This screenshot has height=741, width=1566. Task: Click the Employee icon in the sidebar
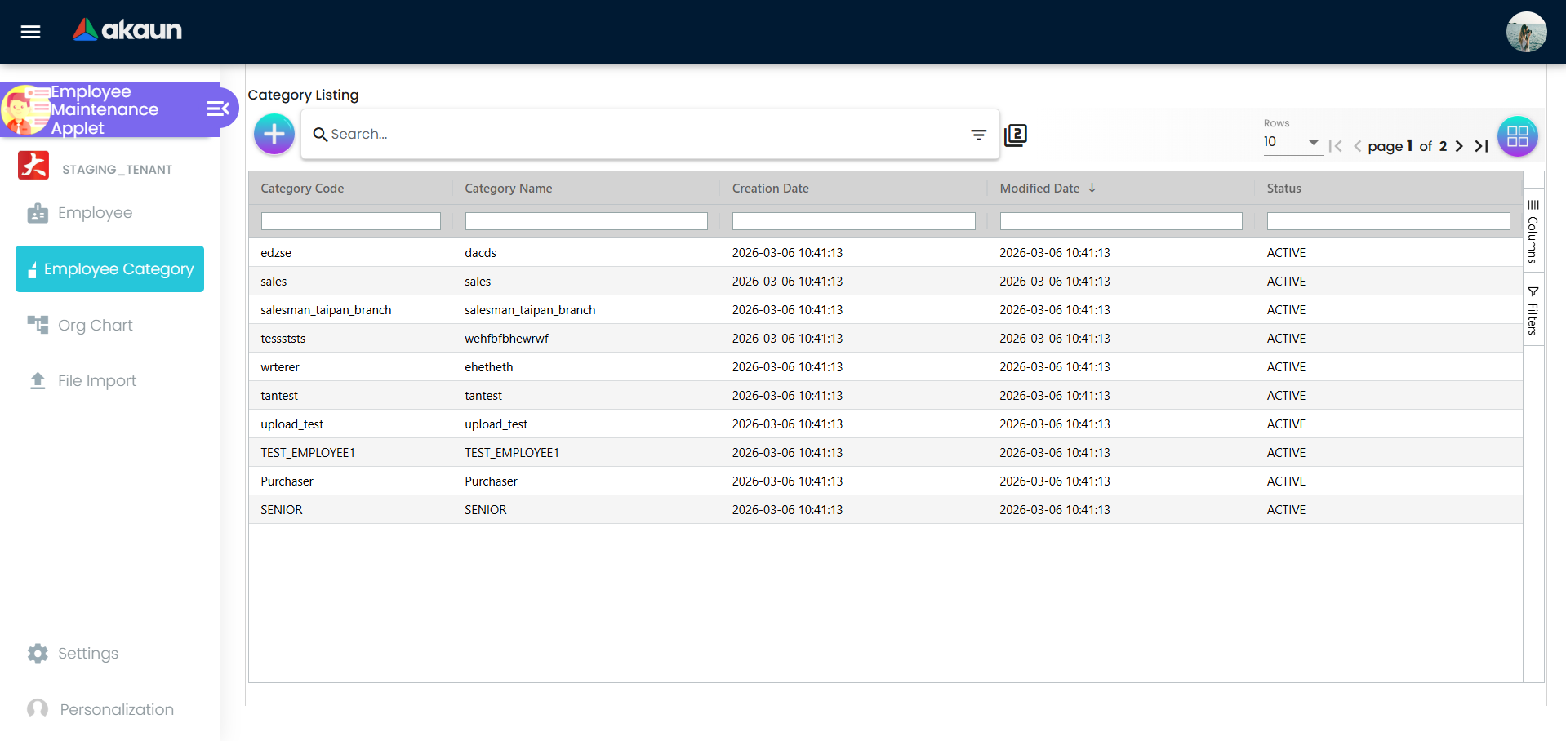coord(38,212)
